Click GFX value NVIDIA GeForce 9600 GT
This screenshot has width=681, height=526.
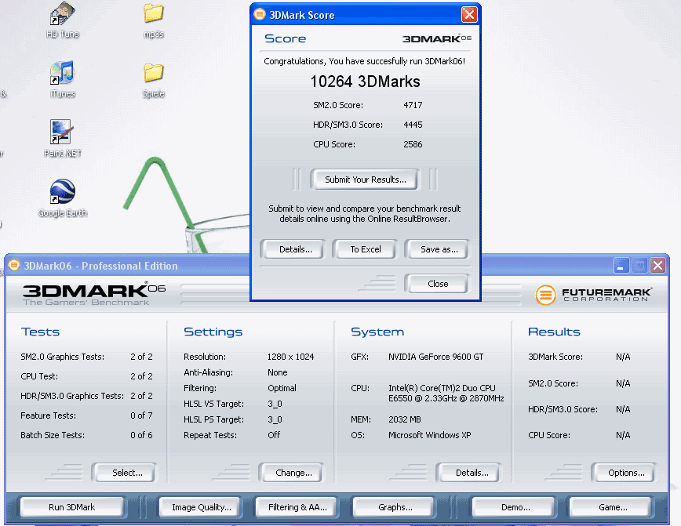point(435,357)
